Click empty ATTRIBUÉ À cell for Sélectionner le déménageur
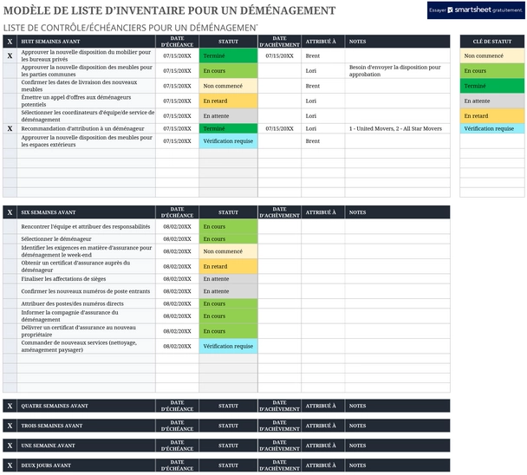Screen dimensions: 527x475 (323, 239)
